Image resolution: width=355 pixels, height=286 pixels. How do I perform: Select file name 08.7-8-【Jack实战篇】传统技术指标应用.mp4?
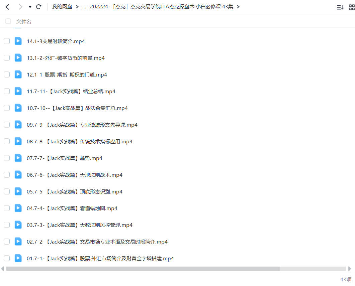(80, 142)
